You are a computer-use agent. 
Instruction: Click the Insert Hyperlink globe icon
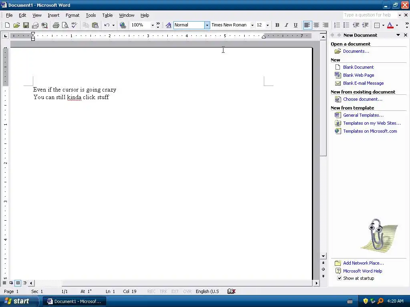(x=123, y=25)
